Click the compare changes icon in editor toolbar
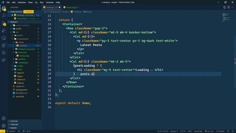Screen dimensions: 236x133 pos(225,7)
